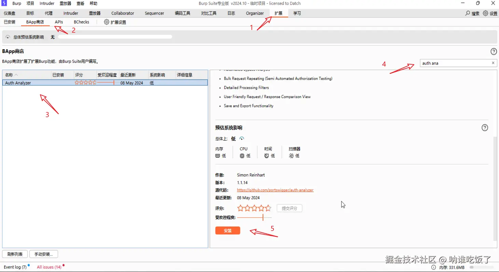Sort by the 最近更新 column header

134,75
